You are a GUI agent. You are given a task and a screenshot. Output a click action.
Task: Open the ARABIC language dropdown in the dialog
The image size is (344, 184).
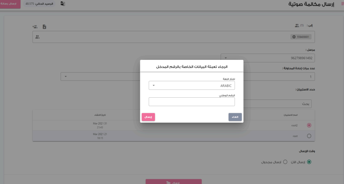pos(192,85)
